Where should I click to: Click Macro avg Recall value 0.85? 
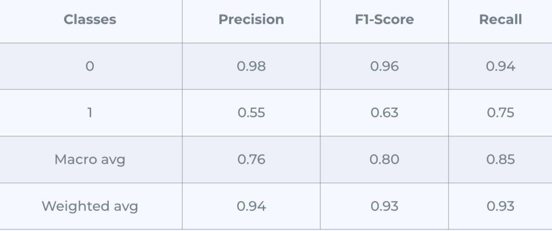500,160
